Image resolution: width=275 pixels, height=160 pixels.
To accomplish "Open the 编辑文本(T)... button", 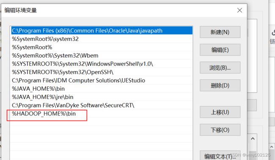I will coord(220,156).
